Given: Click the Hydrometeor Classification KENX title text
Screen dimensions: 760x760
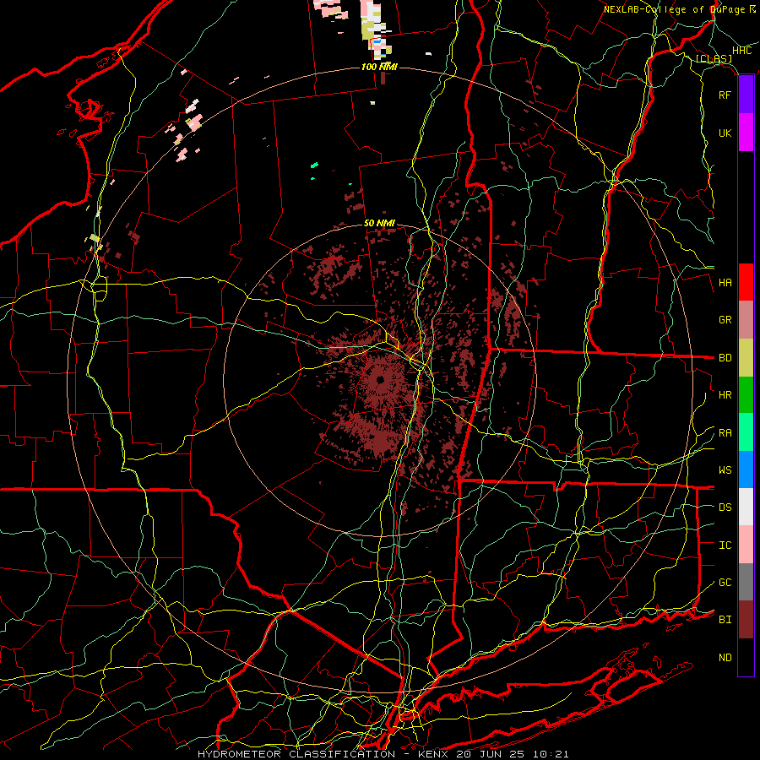Looking at the screenshot, I should 383,754.
